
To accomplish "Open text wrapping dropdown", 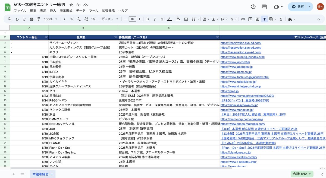I will [x=224, y=19].
